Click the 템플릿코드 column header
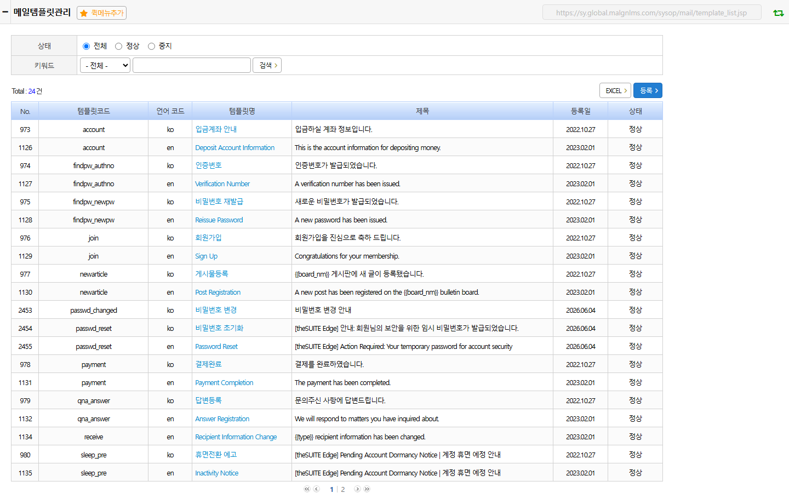 click(x=94, y=111)
